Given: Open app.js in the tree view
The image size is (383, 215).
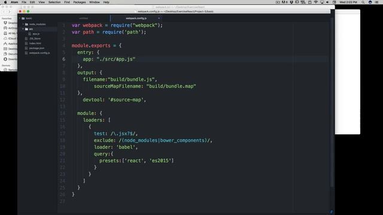Looking at the screenshot, I should click(x=36, y=34).
